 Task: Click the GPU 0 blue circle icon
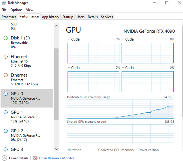6,94
